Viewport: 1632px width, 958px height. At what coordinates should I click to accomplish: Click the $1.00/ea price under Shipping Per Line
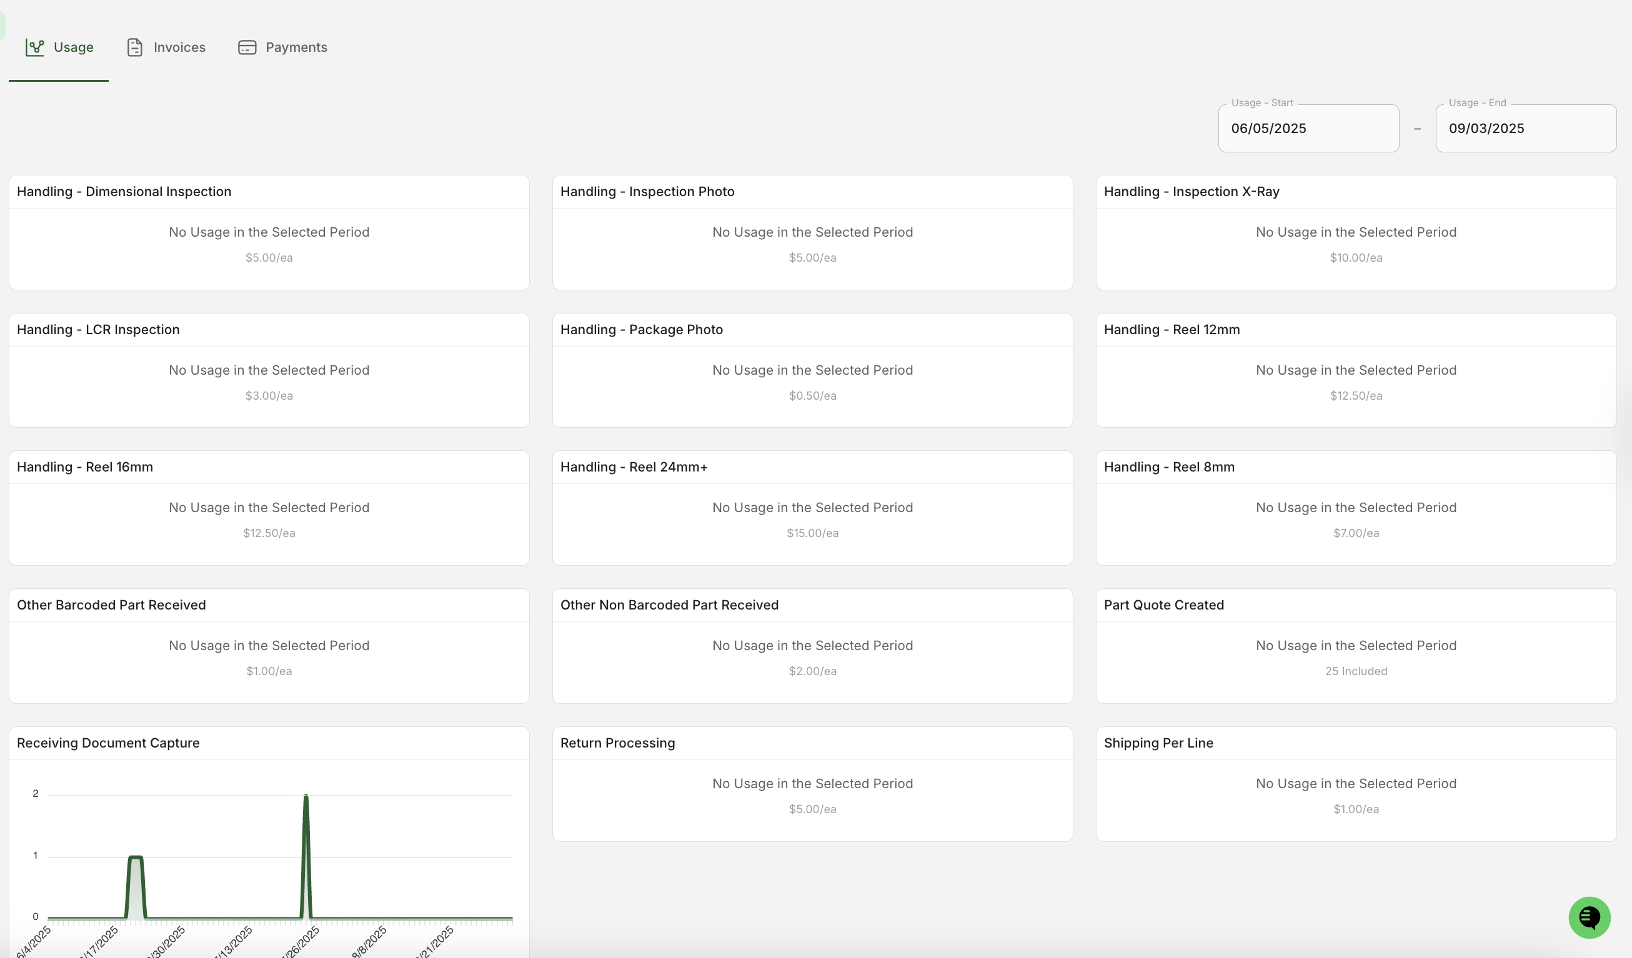coord(1355,809)
